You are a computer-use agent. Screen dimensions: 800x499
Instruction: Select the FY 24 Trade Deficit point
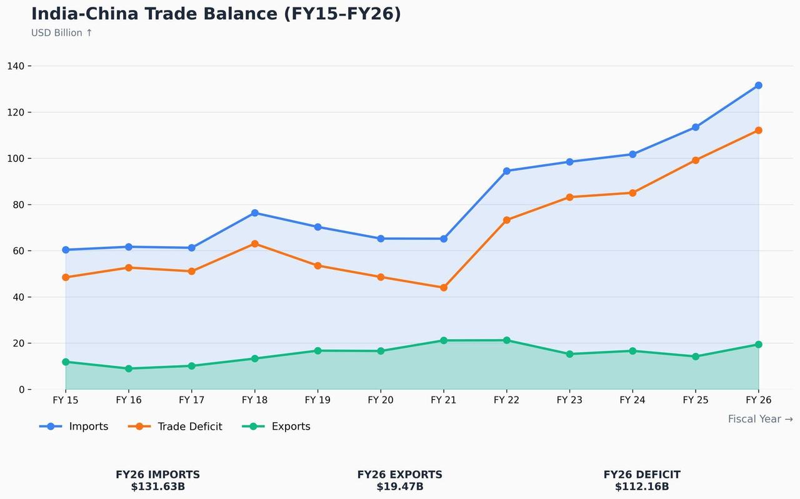[x=632, y=193]
